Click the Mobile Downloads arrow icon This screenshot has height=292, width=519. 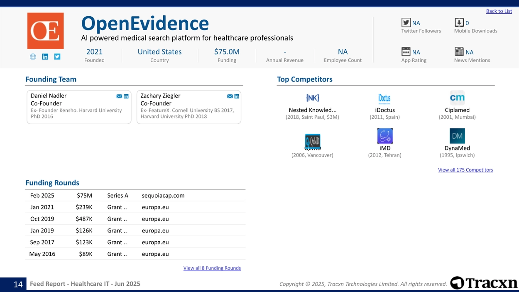[x=459, y=22]
